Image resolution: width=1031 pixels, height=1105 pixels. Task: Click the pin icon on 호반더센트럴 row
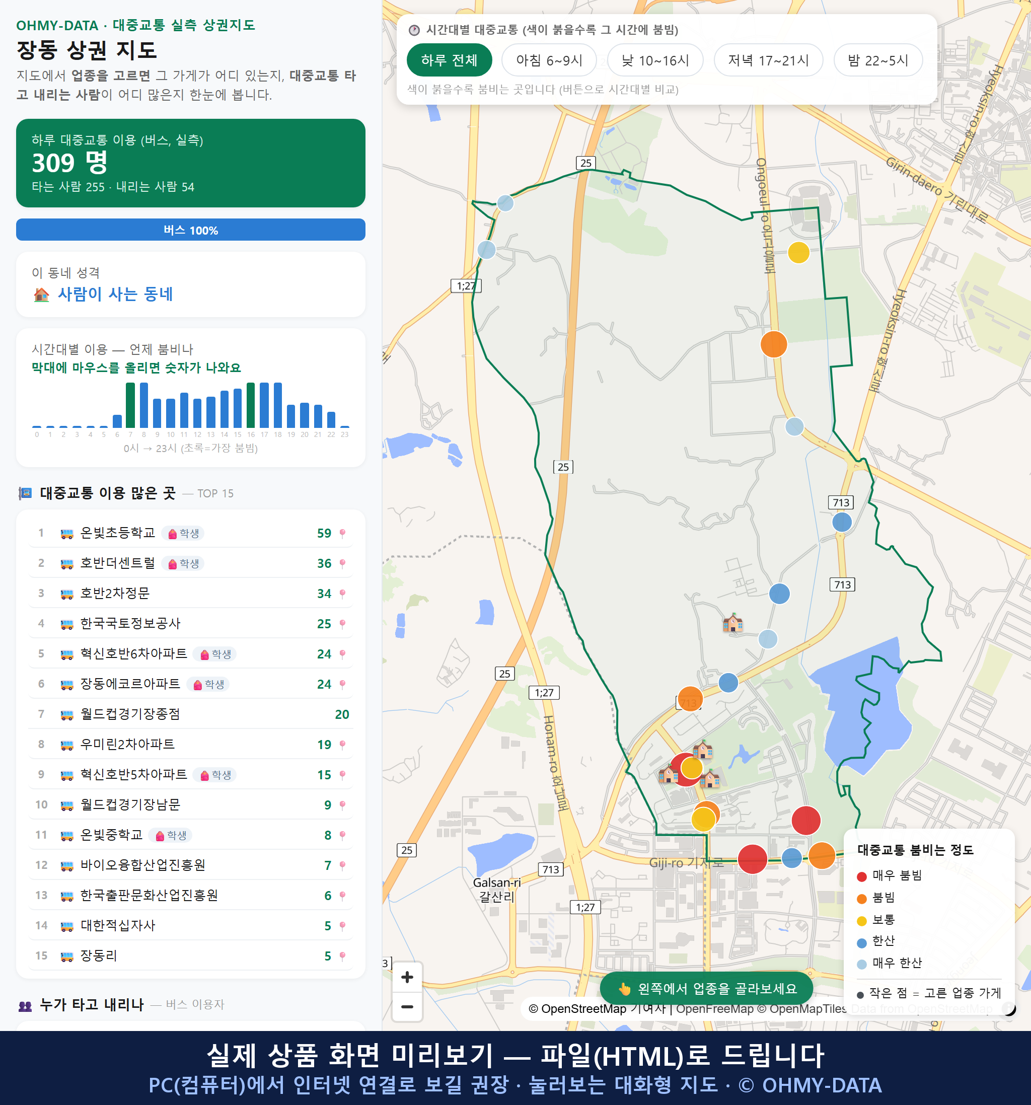(x=342, y=564)
